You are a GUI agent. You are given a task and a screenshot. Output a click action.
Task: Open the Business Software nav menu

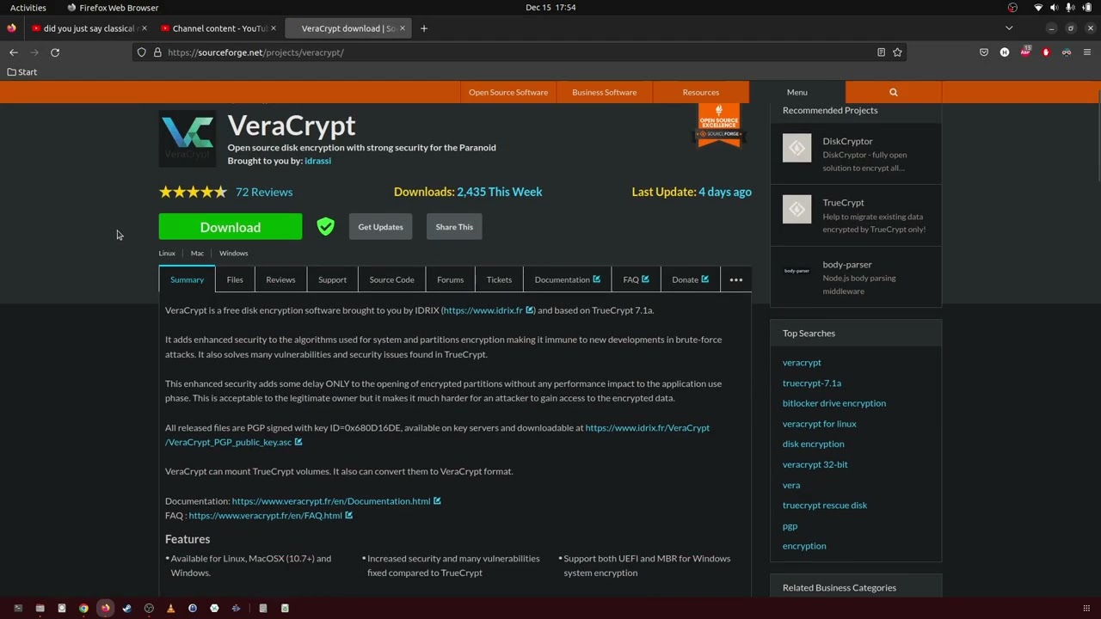click(605, 92)
